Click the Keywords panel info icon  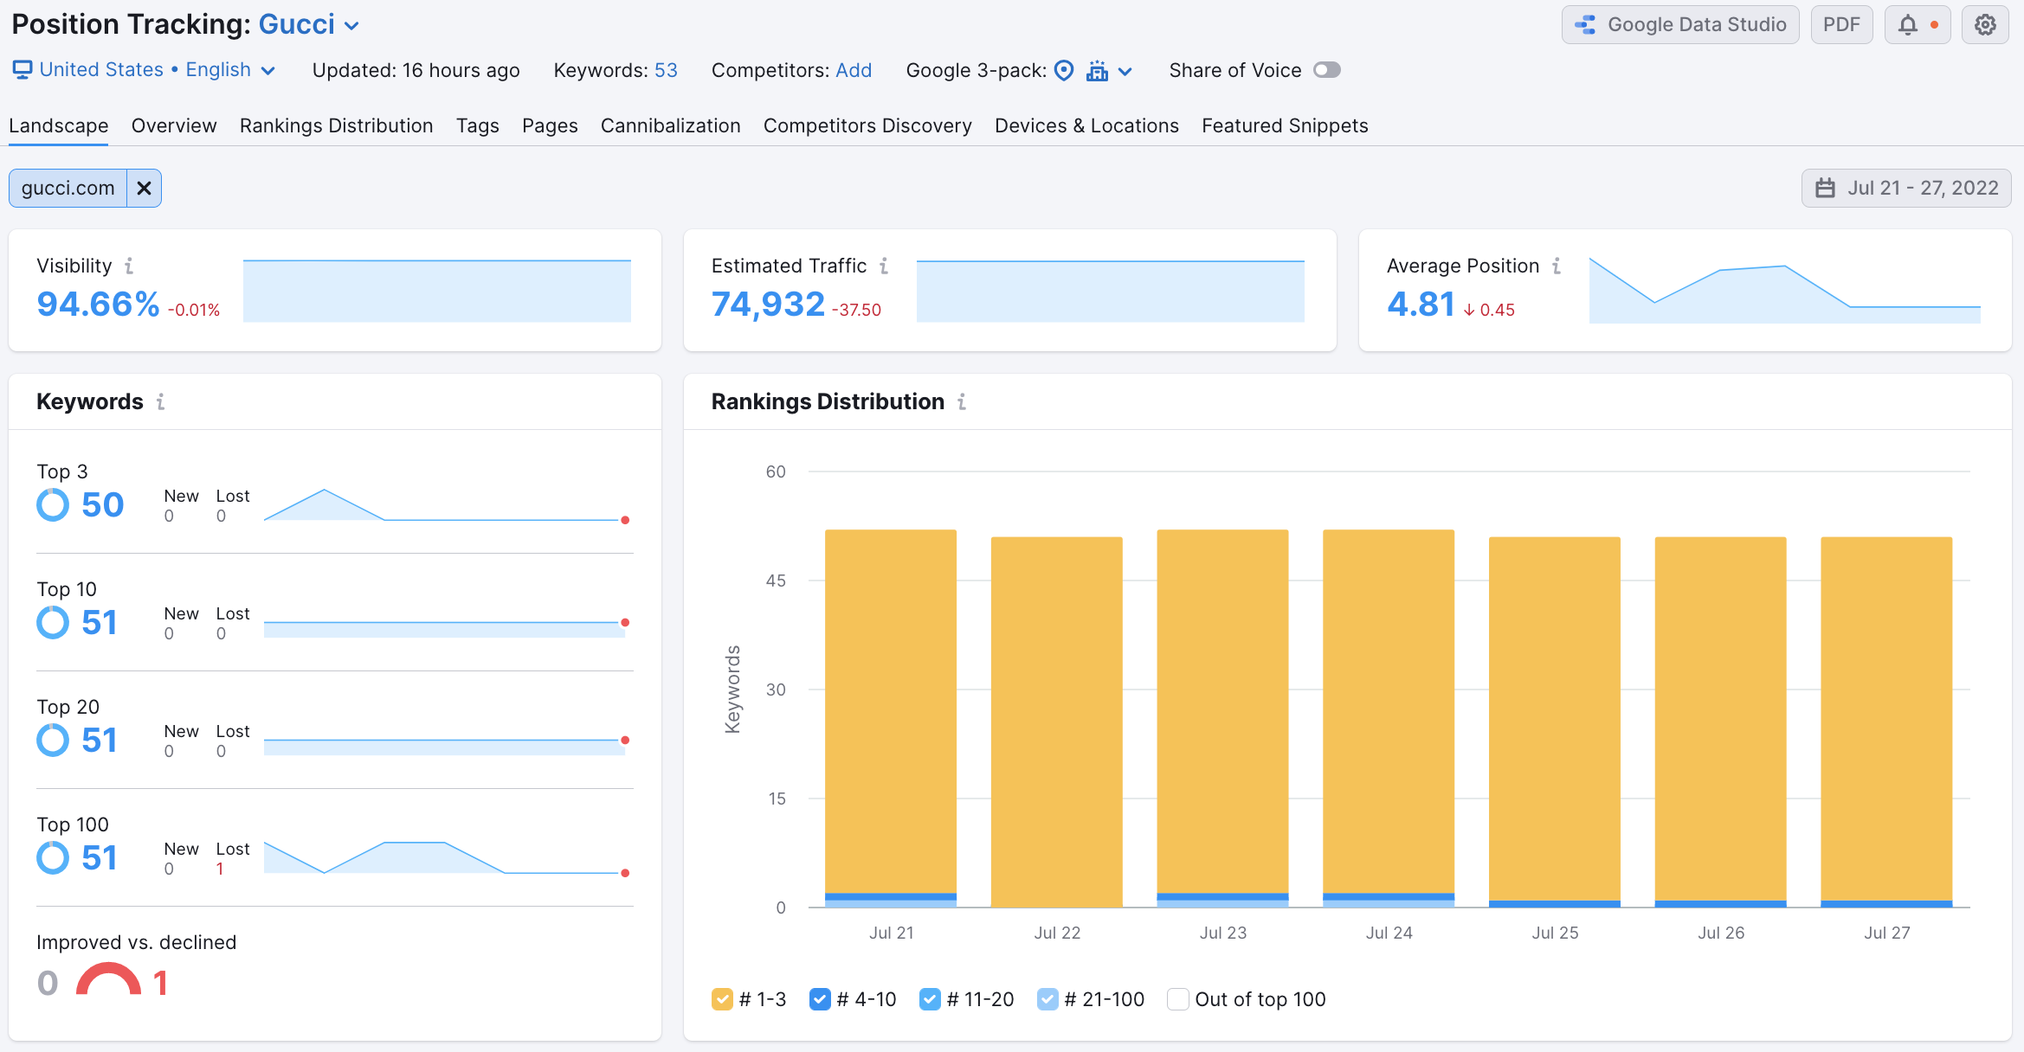pyautogui.click(x=160, y=401)
